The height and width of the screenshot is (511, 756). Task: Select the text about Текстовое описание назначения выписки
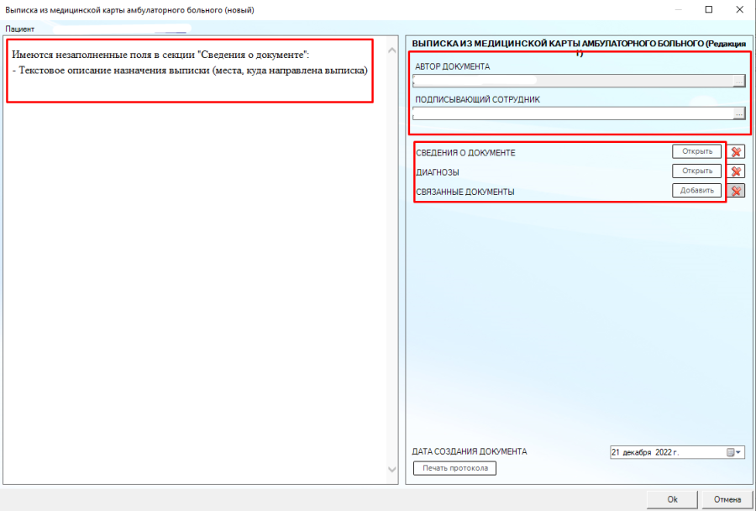(190, 71)
